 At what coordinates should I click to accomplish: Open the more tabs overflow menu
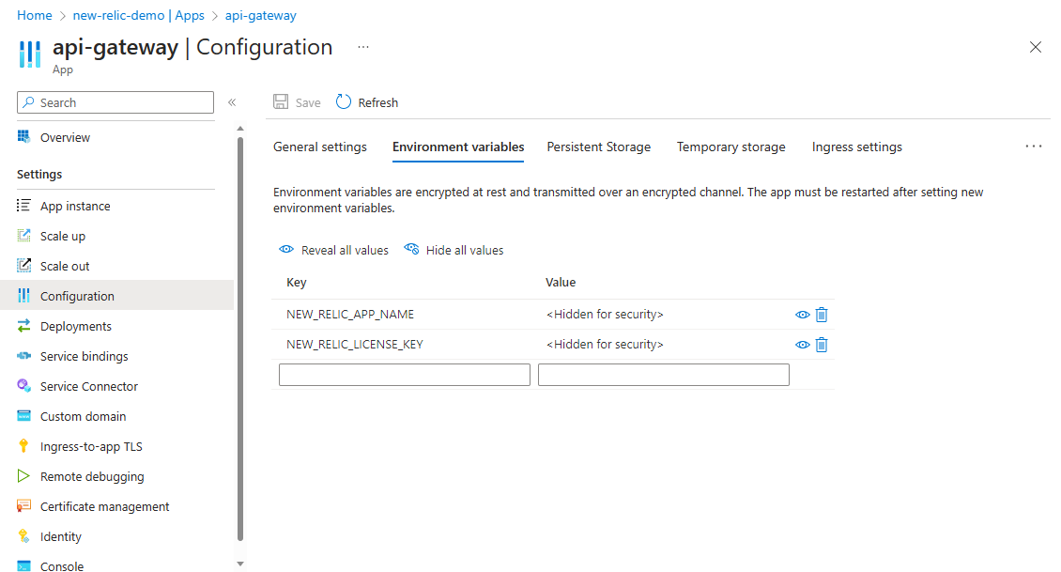1034,147
